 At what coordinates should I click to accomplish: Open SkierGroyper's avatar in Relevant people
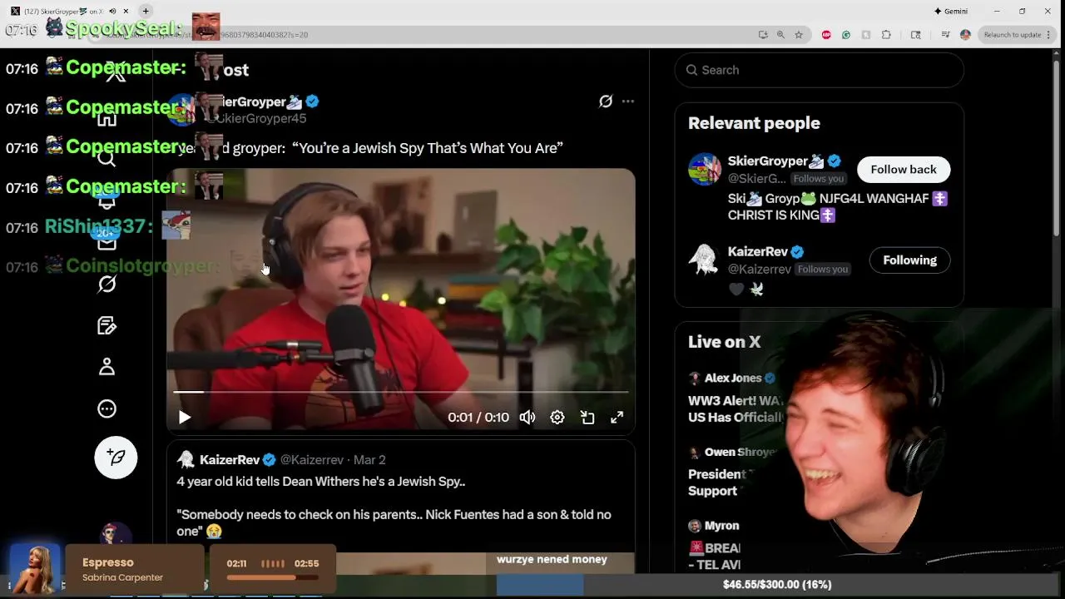pos(704,170)
